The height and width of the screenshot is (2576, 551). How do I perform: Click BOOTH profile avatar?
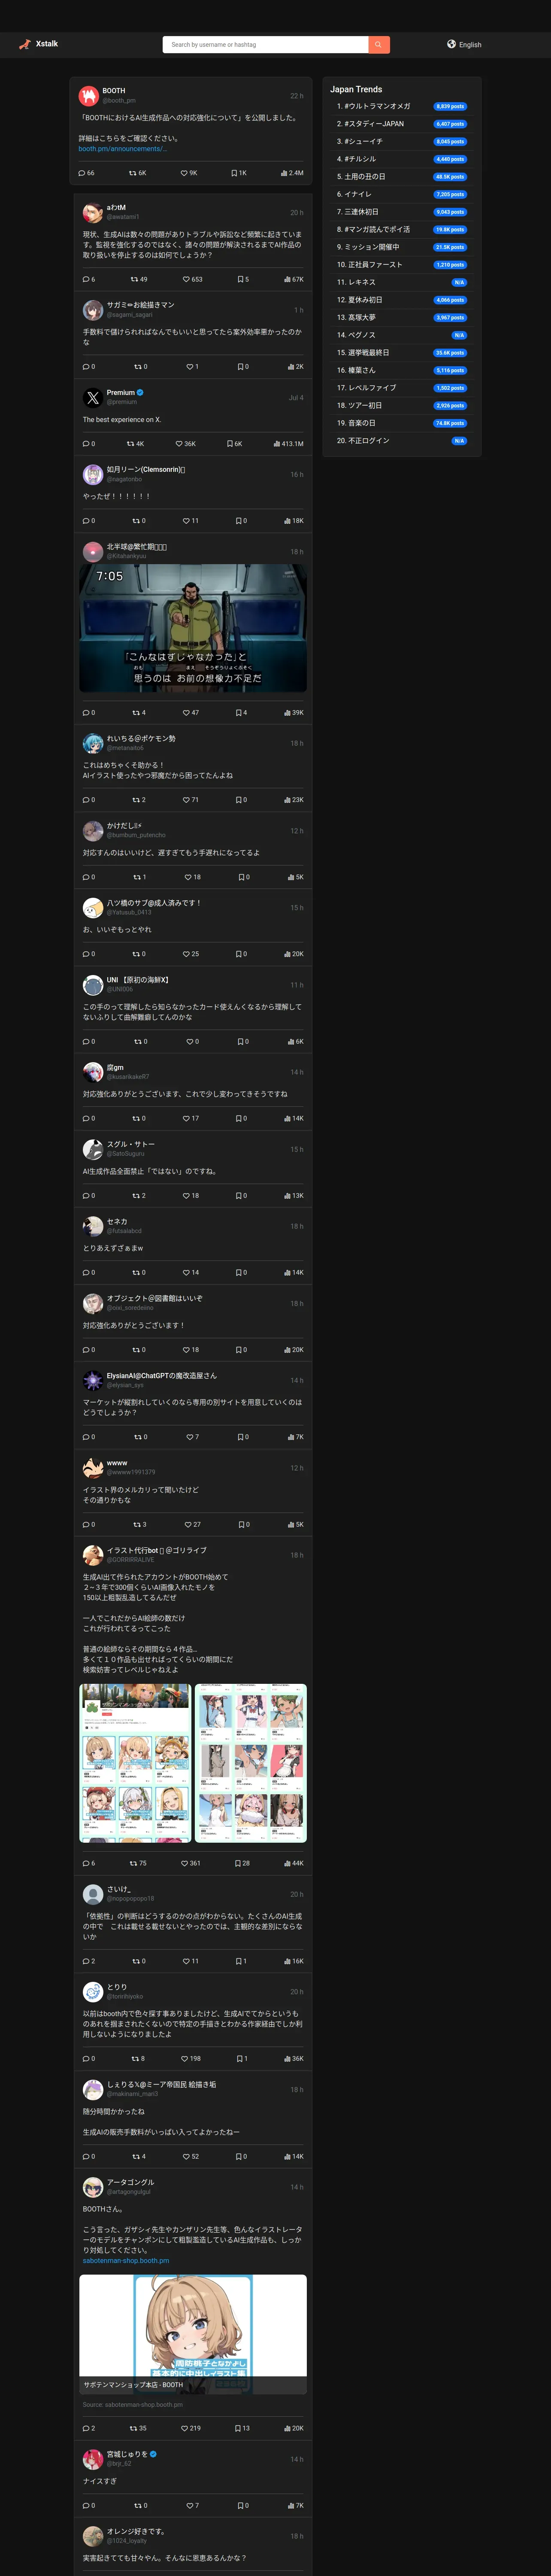coord(88,96)
